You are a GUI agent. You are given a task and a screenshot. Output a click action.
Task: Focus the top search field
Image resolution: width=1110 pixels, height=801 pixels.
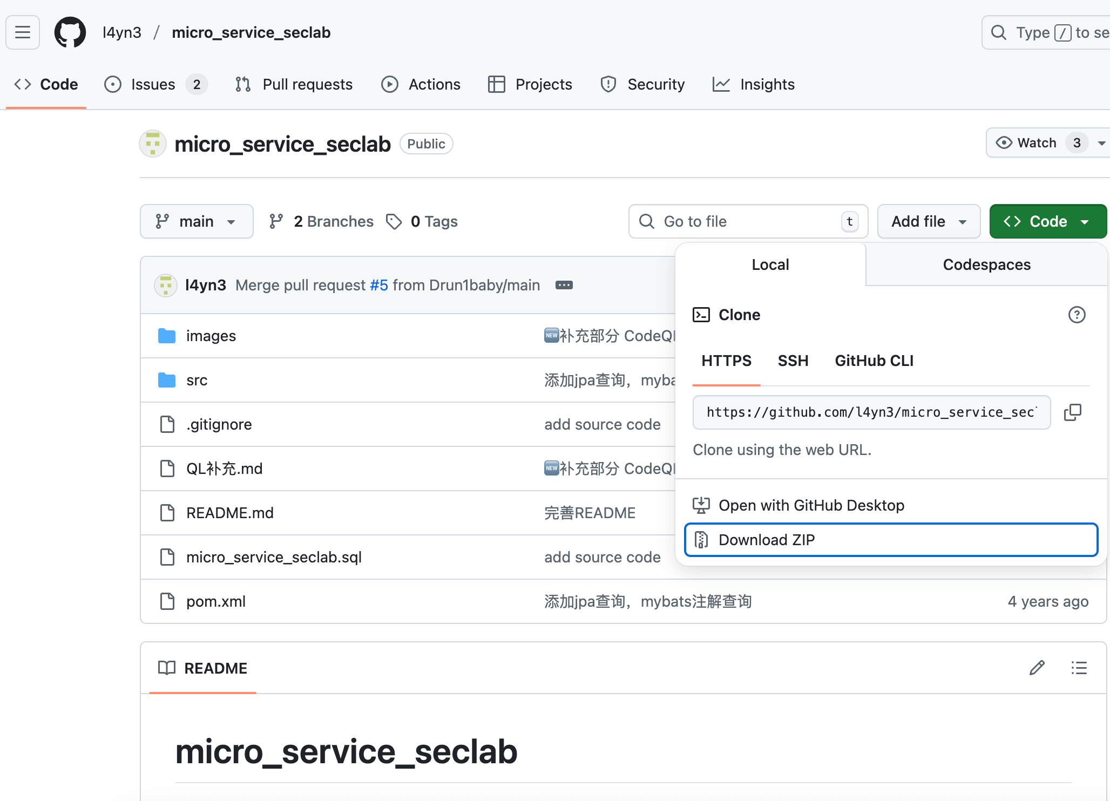[1047, 32]
